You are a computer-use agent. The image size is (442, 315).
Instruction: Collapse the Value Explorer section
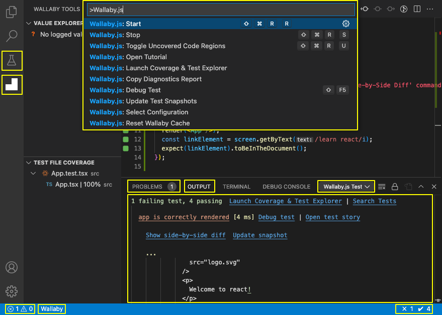(29, 23)
